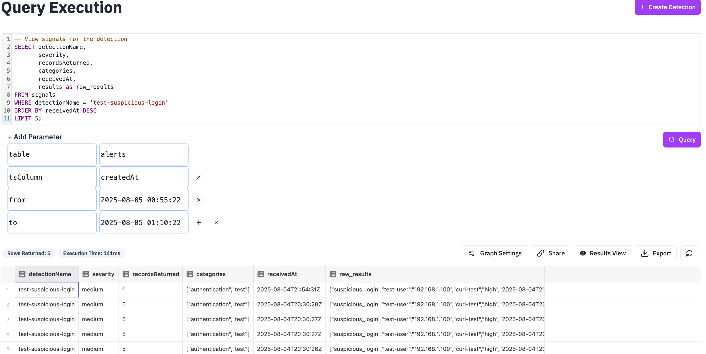Edit the alerts table value field
Viewport: 706px width, 354px height.
click(x=144, y=154)
